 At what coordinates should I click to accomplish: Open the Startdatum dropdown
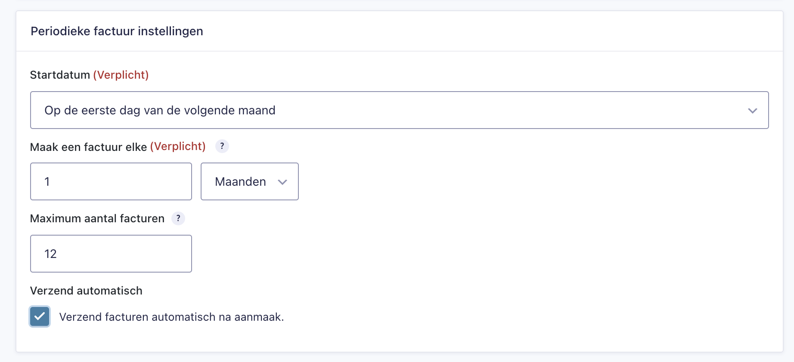[x=399, y=110]
